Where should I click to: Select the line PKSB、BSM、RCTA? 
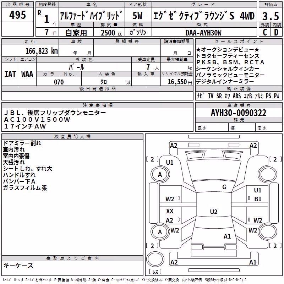point(230,62)
